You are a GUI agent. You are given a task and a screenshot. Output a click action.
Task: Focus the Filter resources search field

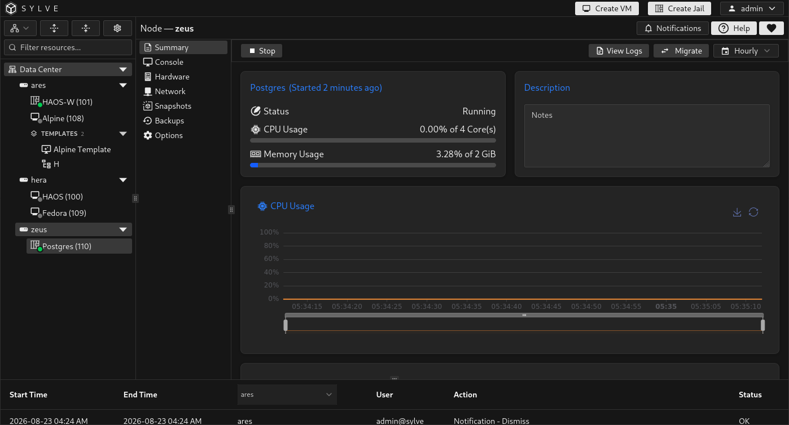pyautogui.click(x=68, y=47)
